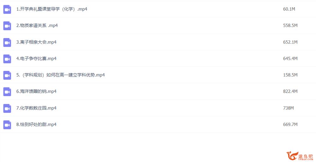
Task: Click video icon for 5.(学科规划) file
Action: click(7, 75)
